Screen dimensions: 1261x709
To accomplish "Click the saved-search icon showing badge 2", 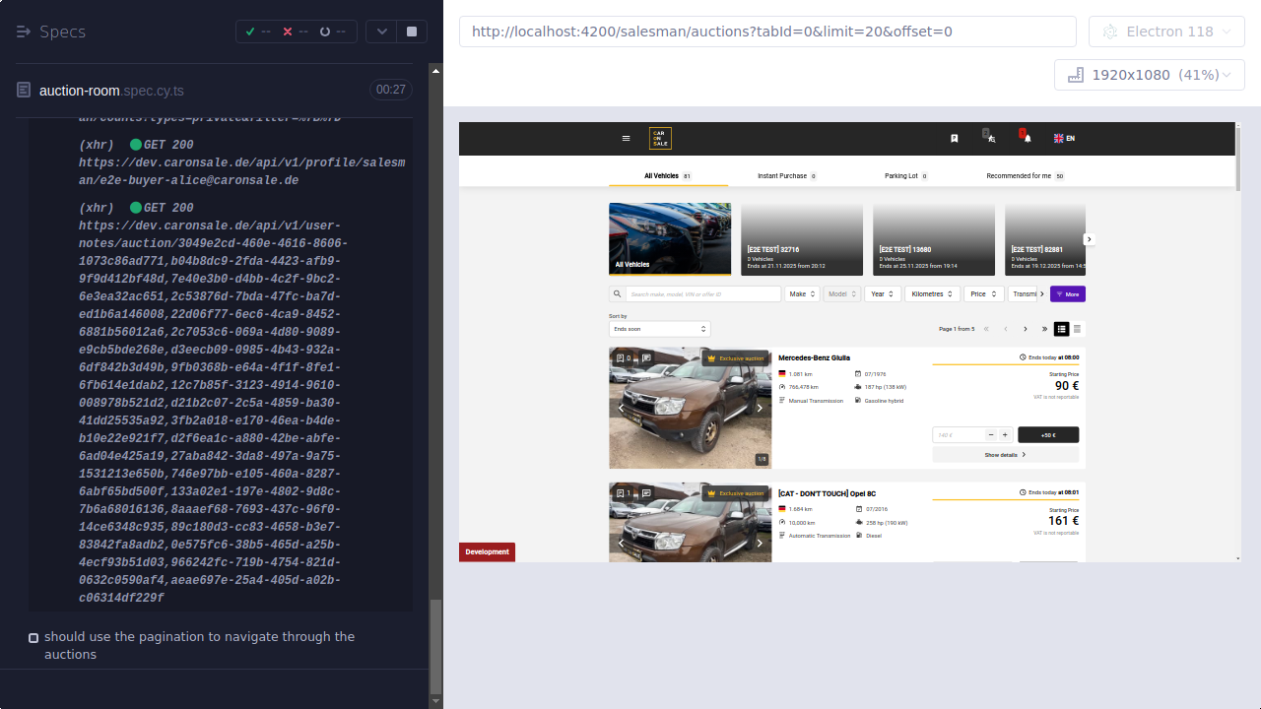I will point(990,139).
